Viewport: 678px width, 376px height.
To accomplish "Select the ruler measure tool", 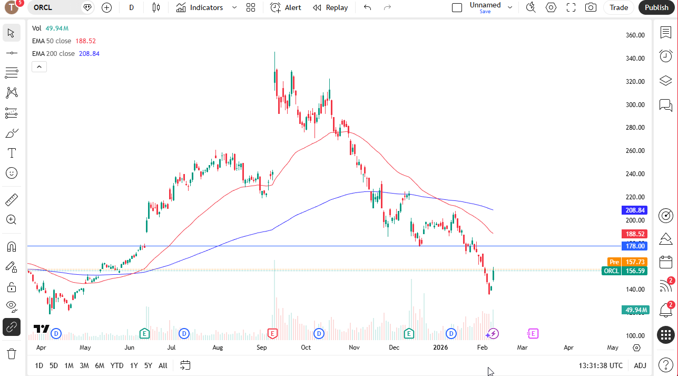I will [12, 200].
